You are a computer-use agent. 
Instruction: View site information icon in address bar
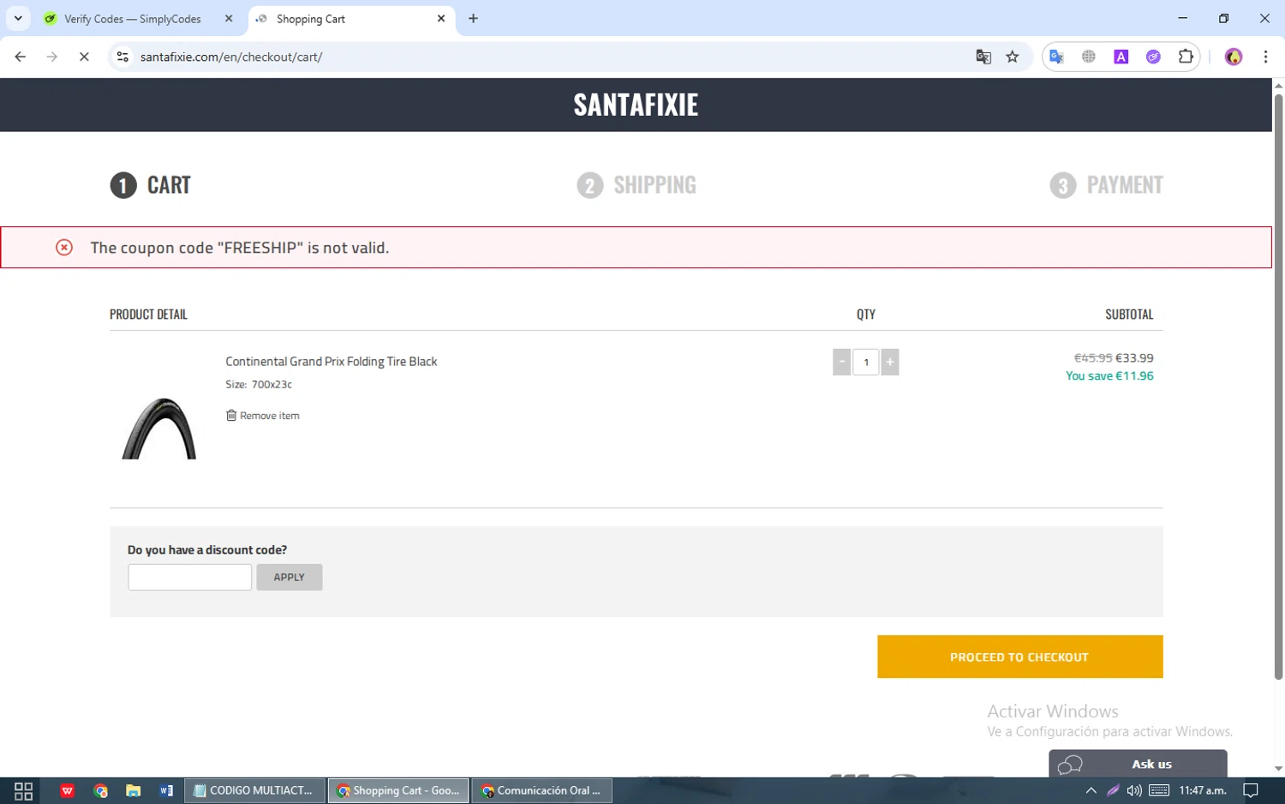(123, 57)
